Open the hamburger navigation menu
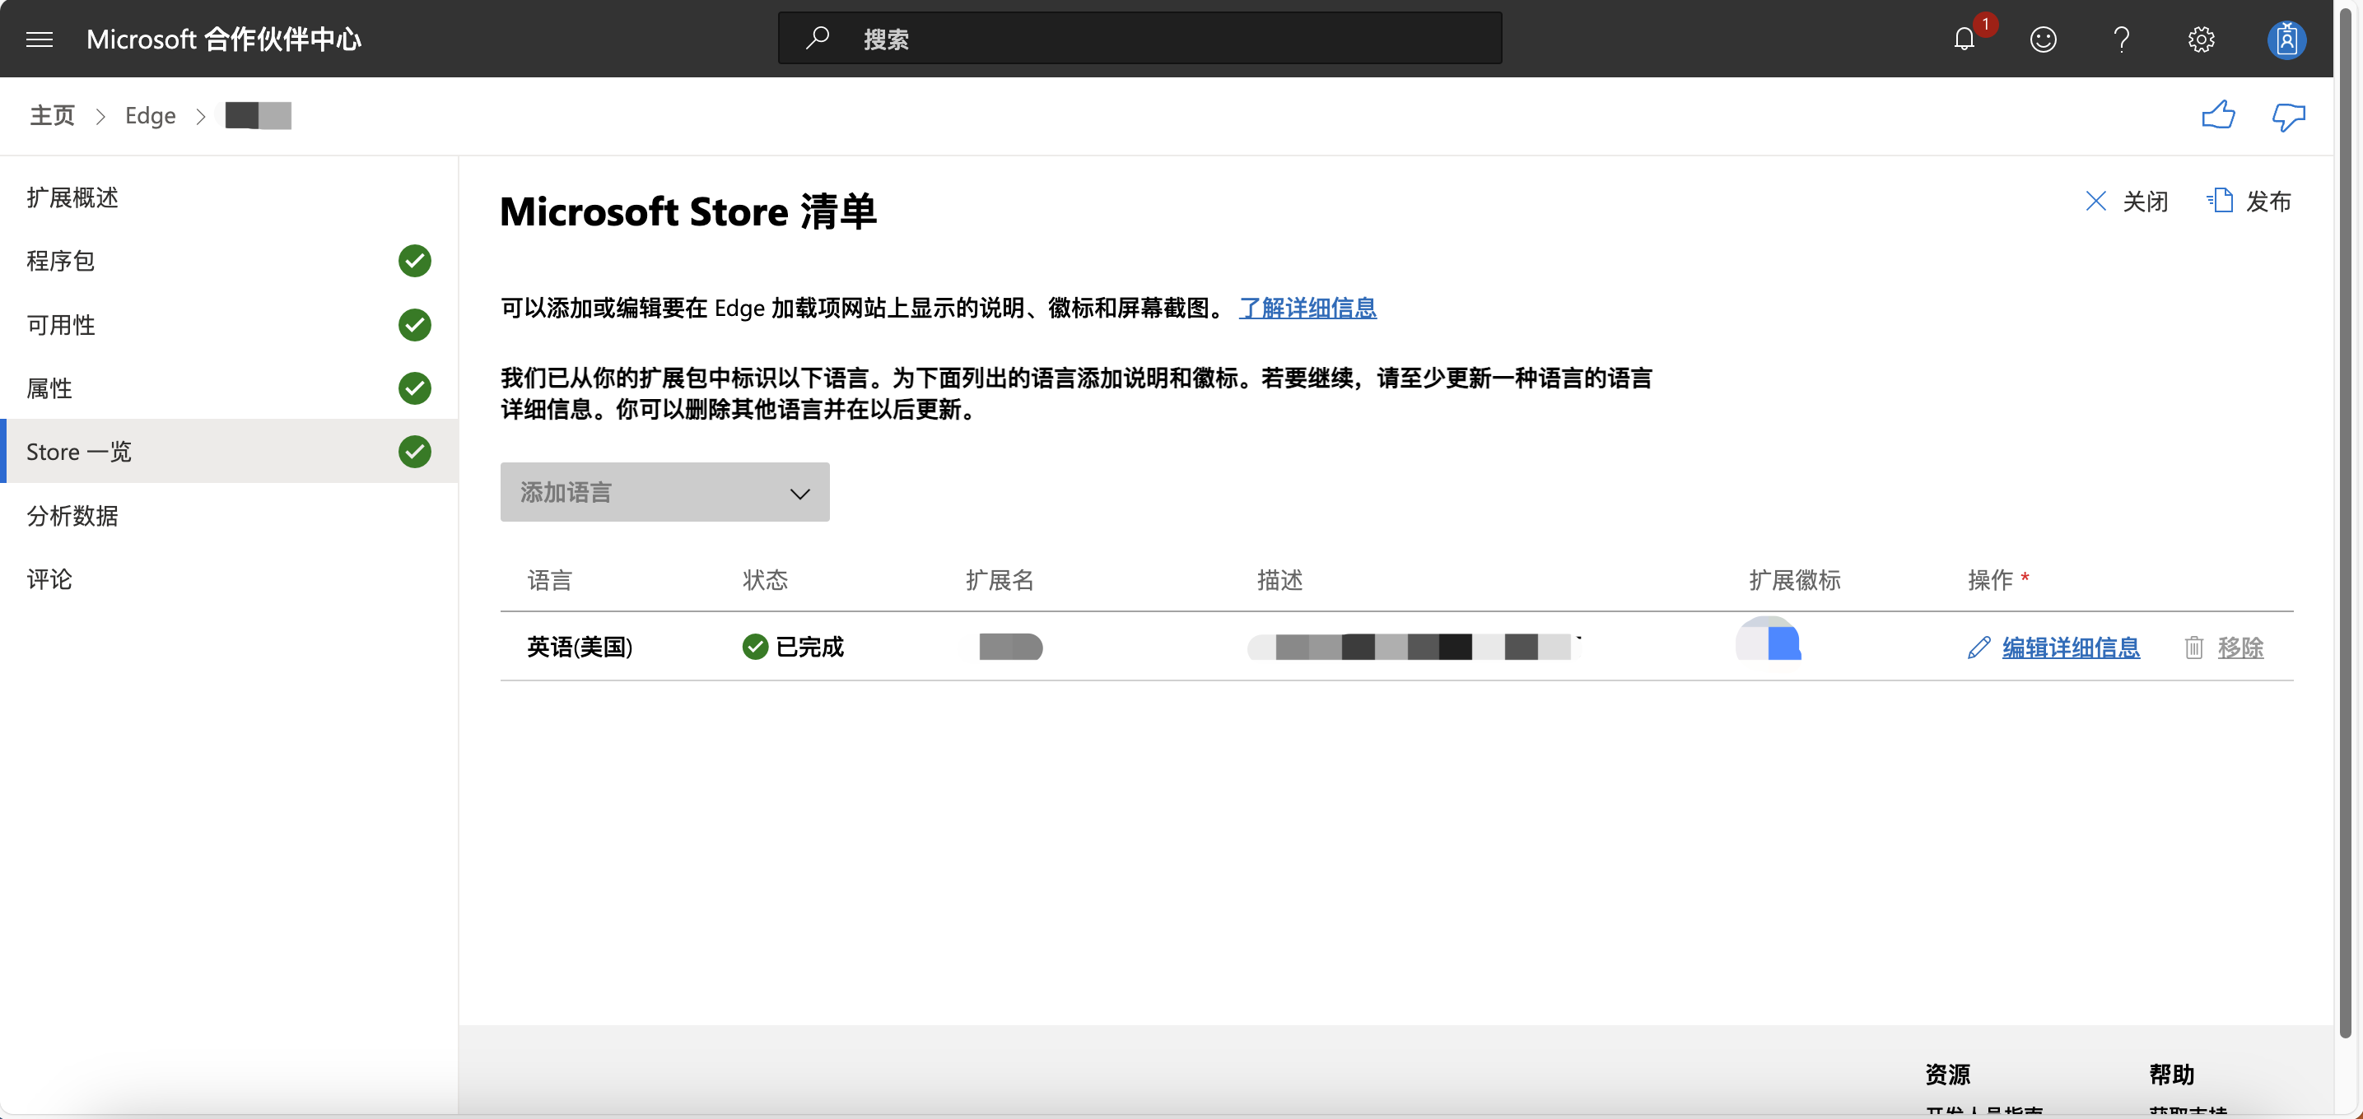This screenshot has height=1119, width=2363. (x=39, y=39)
